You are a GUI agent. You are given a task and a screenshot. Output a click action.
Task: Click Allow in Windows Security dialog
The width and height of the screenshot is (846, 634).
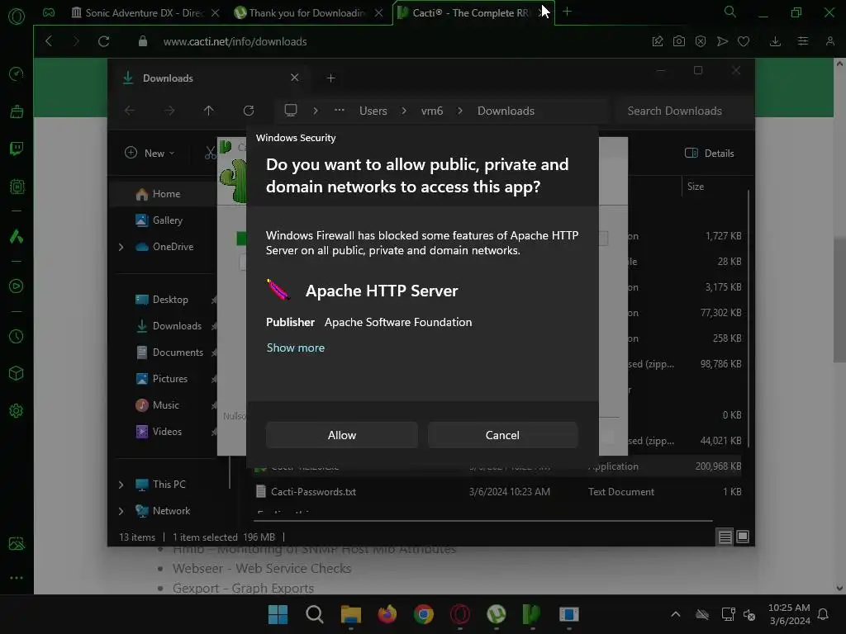pyautogui.click(x=341, y=435)
